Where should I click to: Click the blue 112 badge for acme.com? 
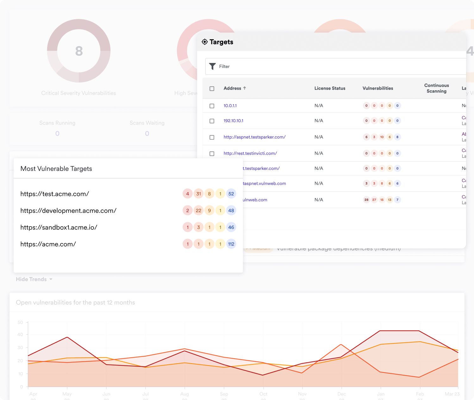(231, 244)
